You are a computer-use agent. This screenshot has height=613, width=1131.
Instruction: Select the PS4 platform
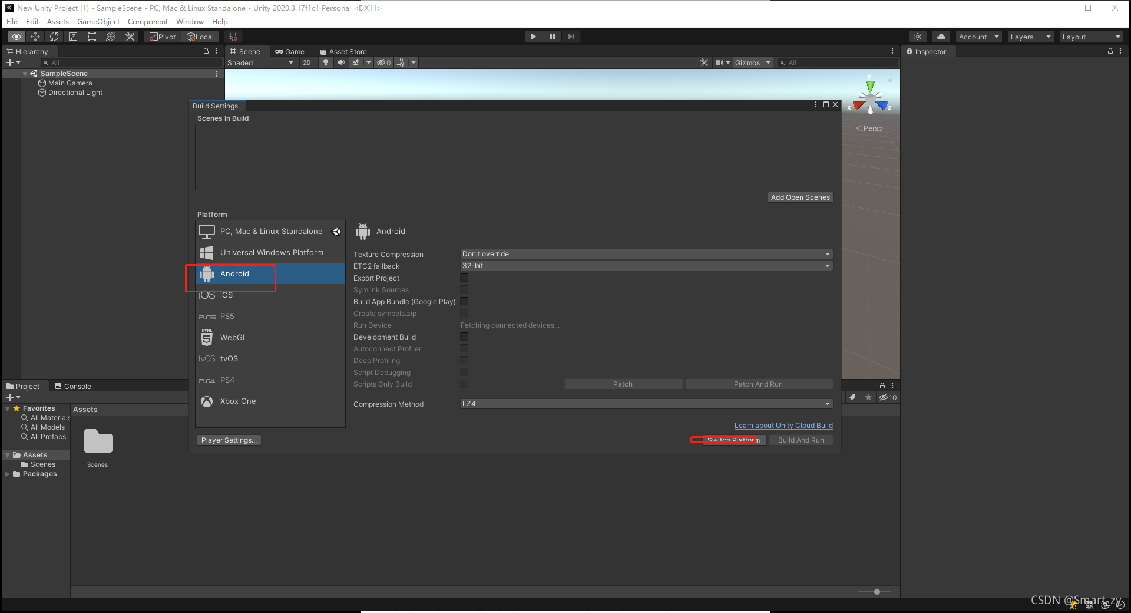pyautogui.click(x=270, y=380)
